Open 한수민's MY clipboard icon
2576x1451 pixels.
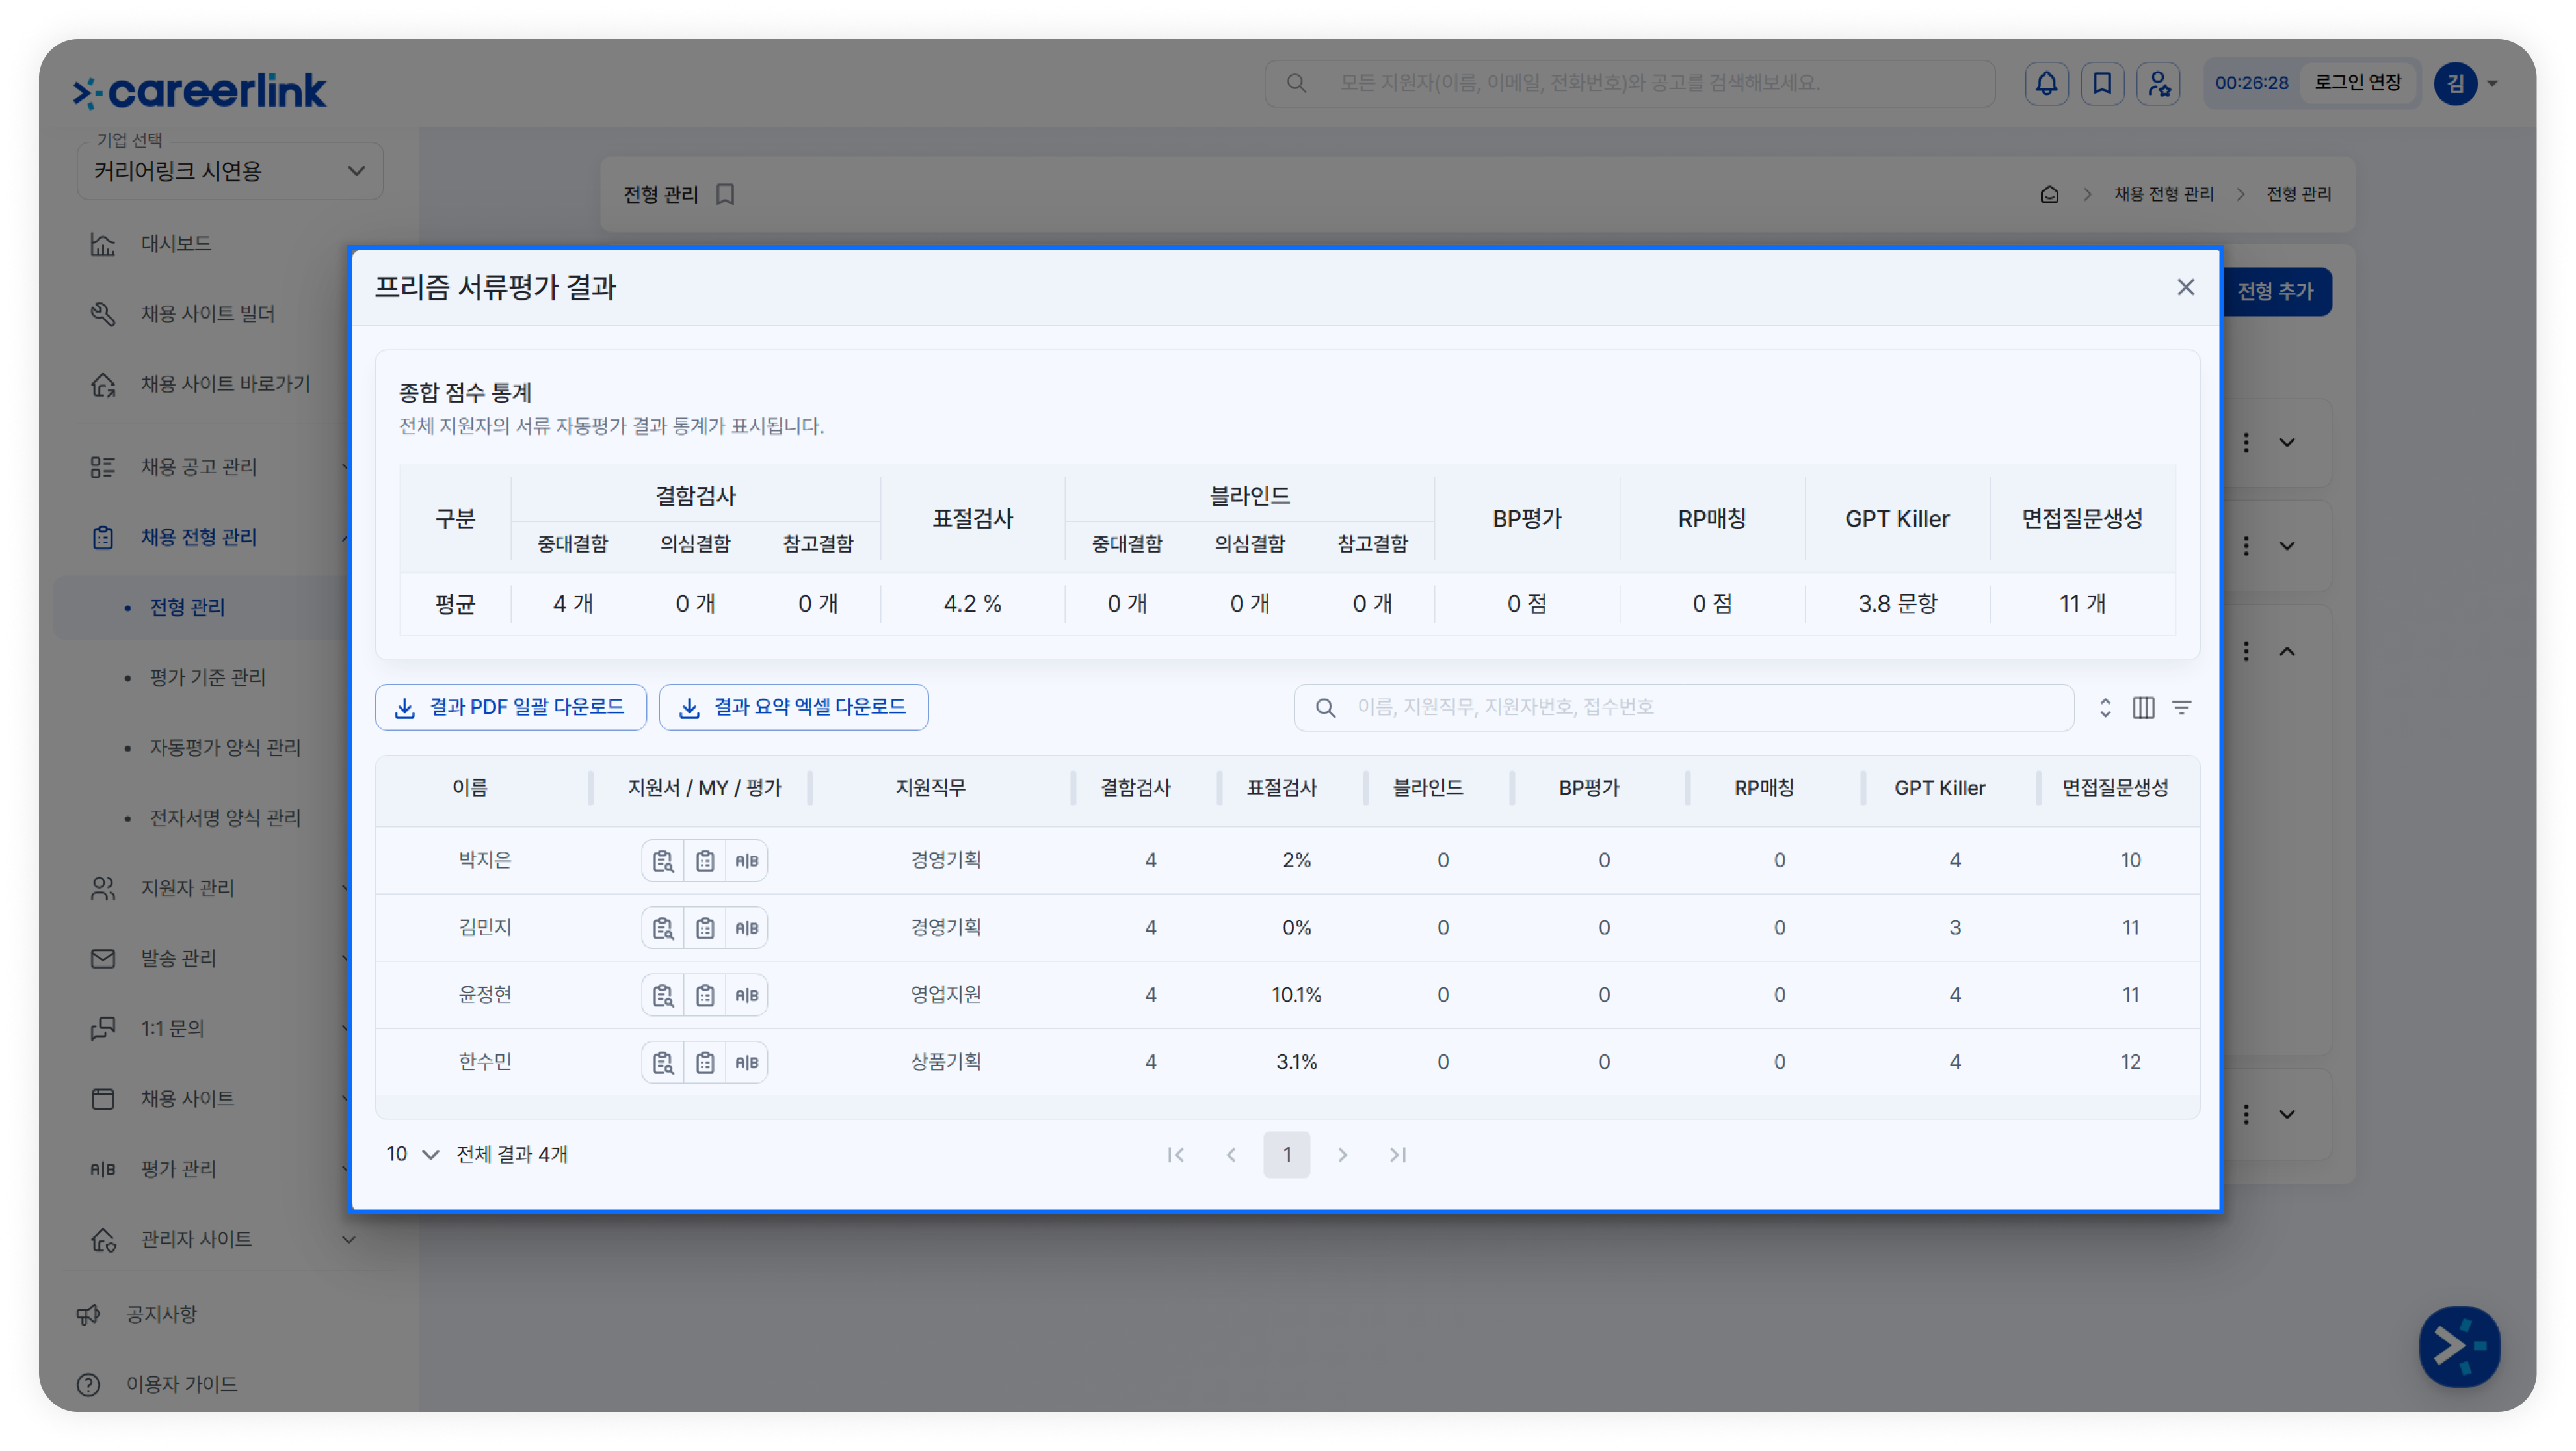pyautogui.click(x=705, y=1062)
